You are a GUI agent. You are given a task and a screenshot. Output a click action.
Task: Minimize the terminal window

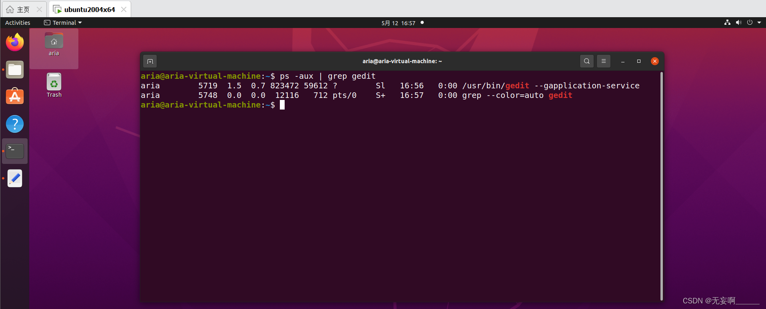click(x=623, y=61)
